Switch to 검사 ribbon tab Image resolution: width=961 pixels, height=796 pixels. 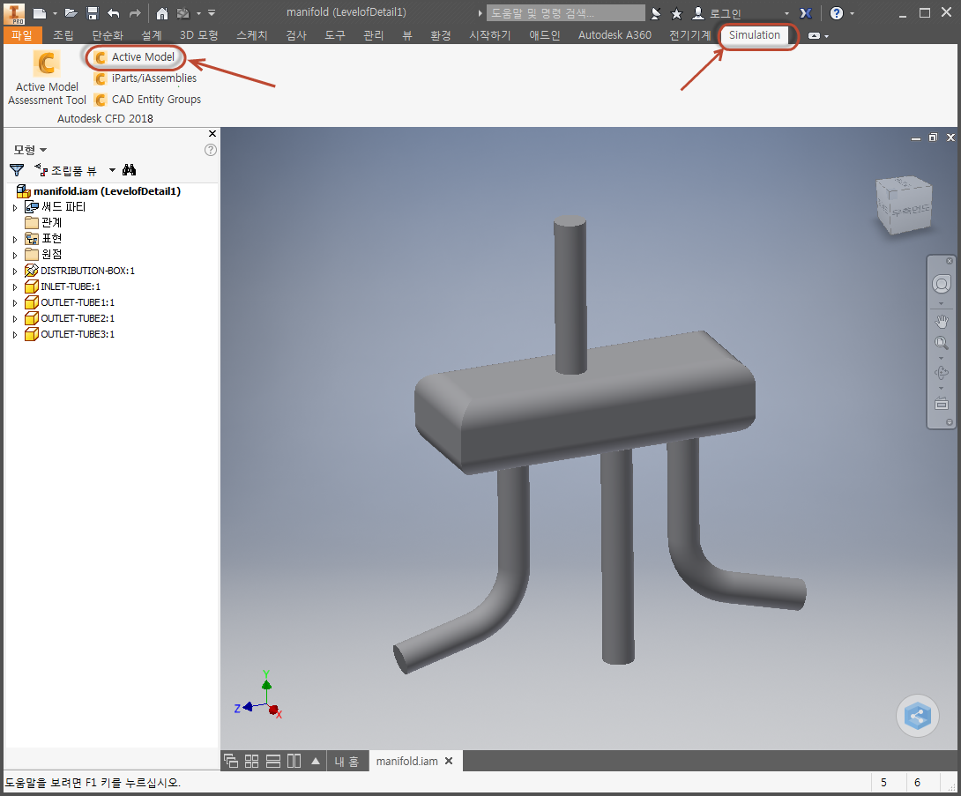click(296, 35)
